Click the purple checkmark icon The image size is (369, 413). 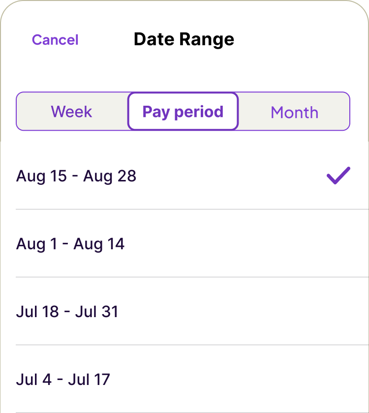[x=338, y=176]
